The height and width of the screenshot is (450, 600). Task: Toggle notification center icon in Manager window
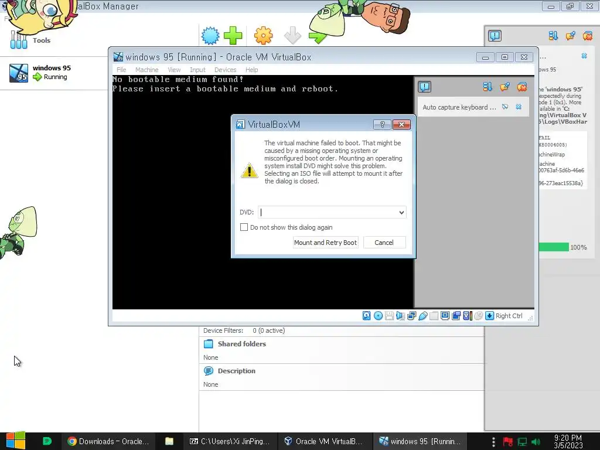point(495,36)
